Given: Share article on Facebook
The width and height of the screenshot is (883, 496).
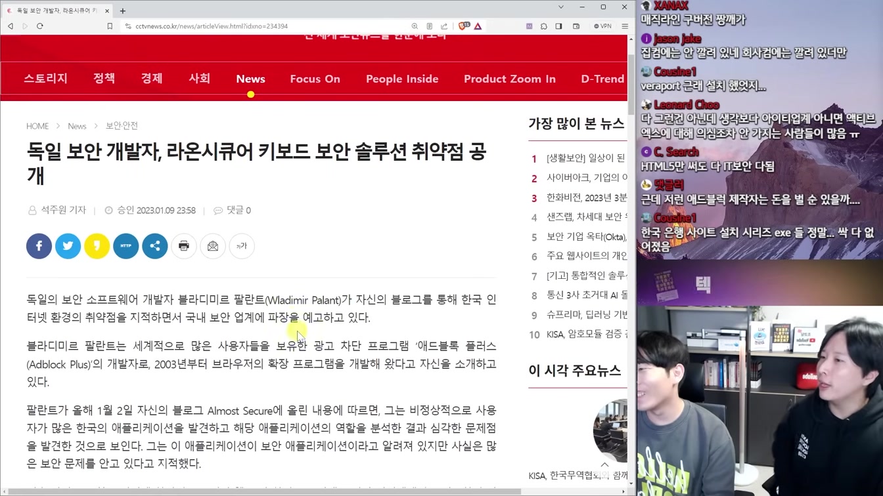Looking at the screenshot, I should tap(39, 246).
